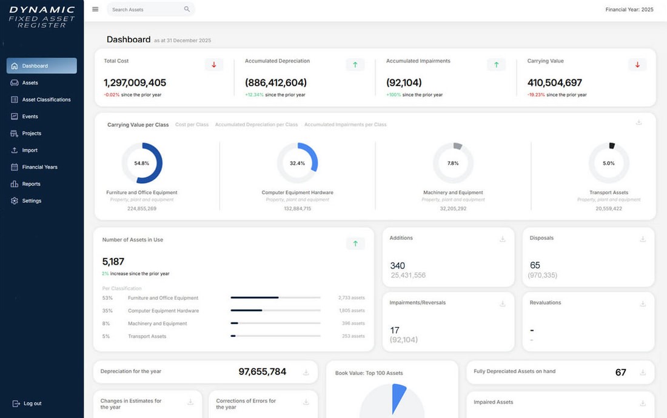Download the Additions report

(502, 239)
